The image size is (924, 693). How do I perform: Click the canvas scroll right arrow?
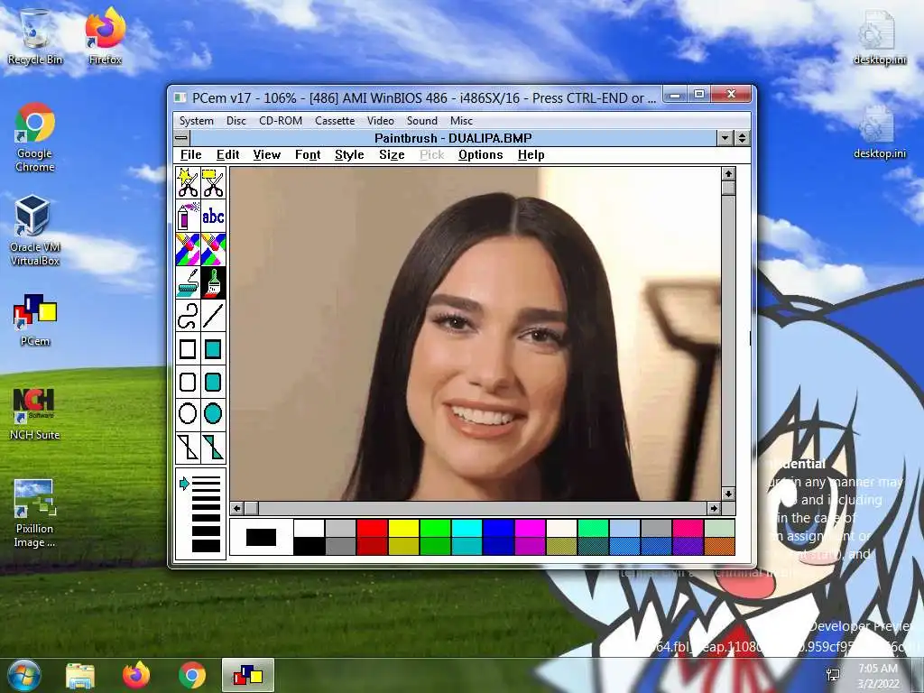point(714,508)
